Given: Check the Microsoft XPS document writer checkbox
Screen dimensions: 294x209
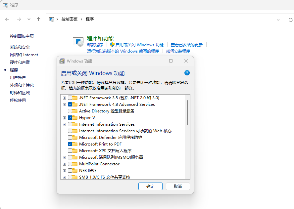Looking at the screenshot, I should pos(70,151).
